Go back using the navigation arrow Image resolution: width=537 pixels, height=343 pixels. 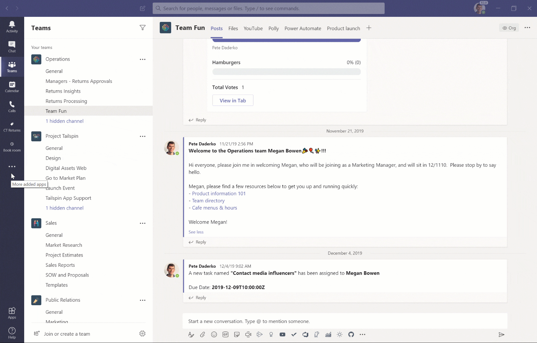(x=7, y=8)
